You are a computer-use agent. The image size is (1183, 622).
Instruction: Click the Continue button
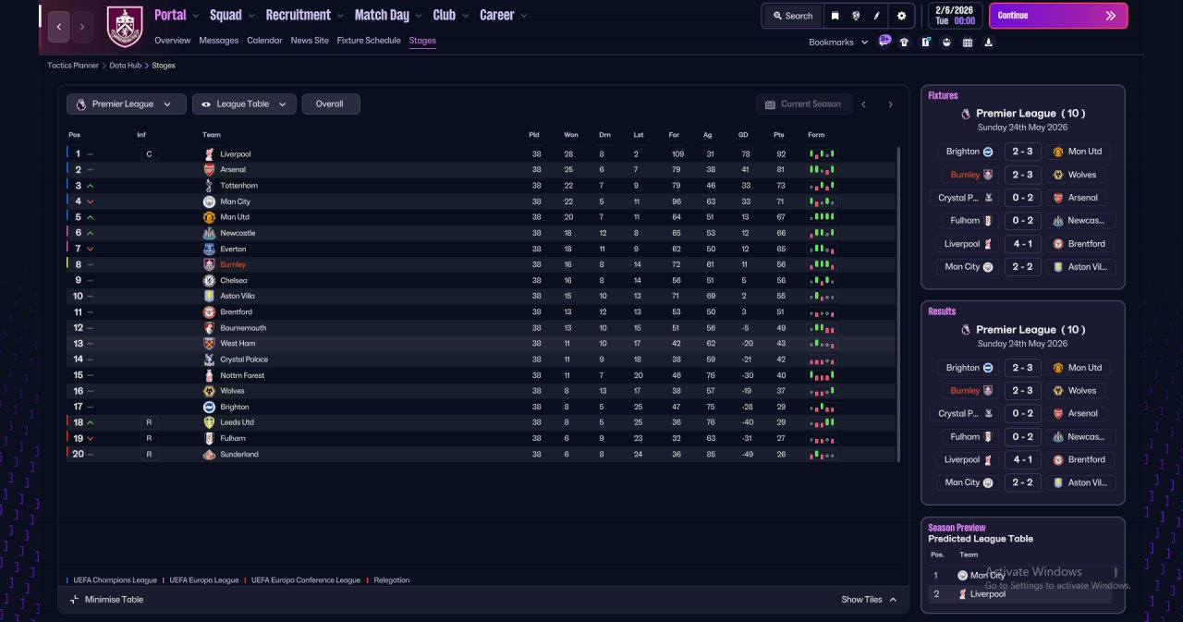[1058, 16]
